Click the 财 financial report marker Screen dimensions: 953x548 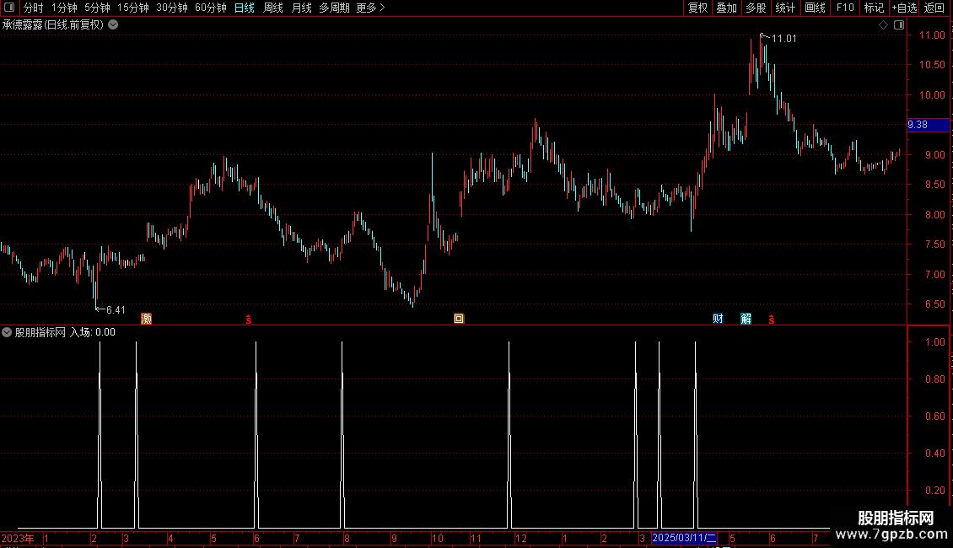[x=718, y=319]
